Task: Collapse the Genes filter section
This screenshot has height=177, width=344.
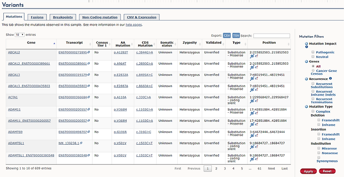Action: click(306, 62)
